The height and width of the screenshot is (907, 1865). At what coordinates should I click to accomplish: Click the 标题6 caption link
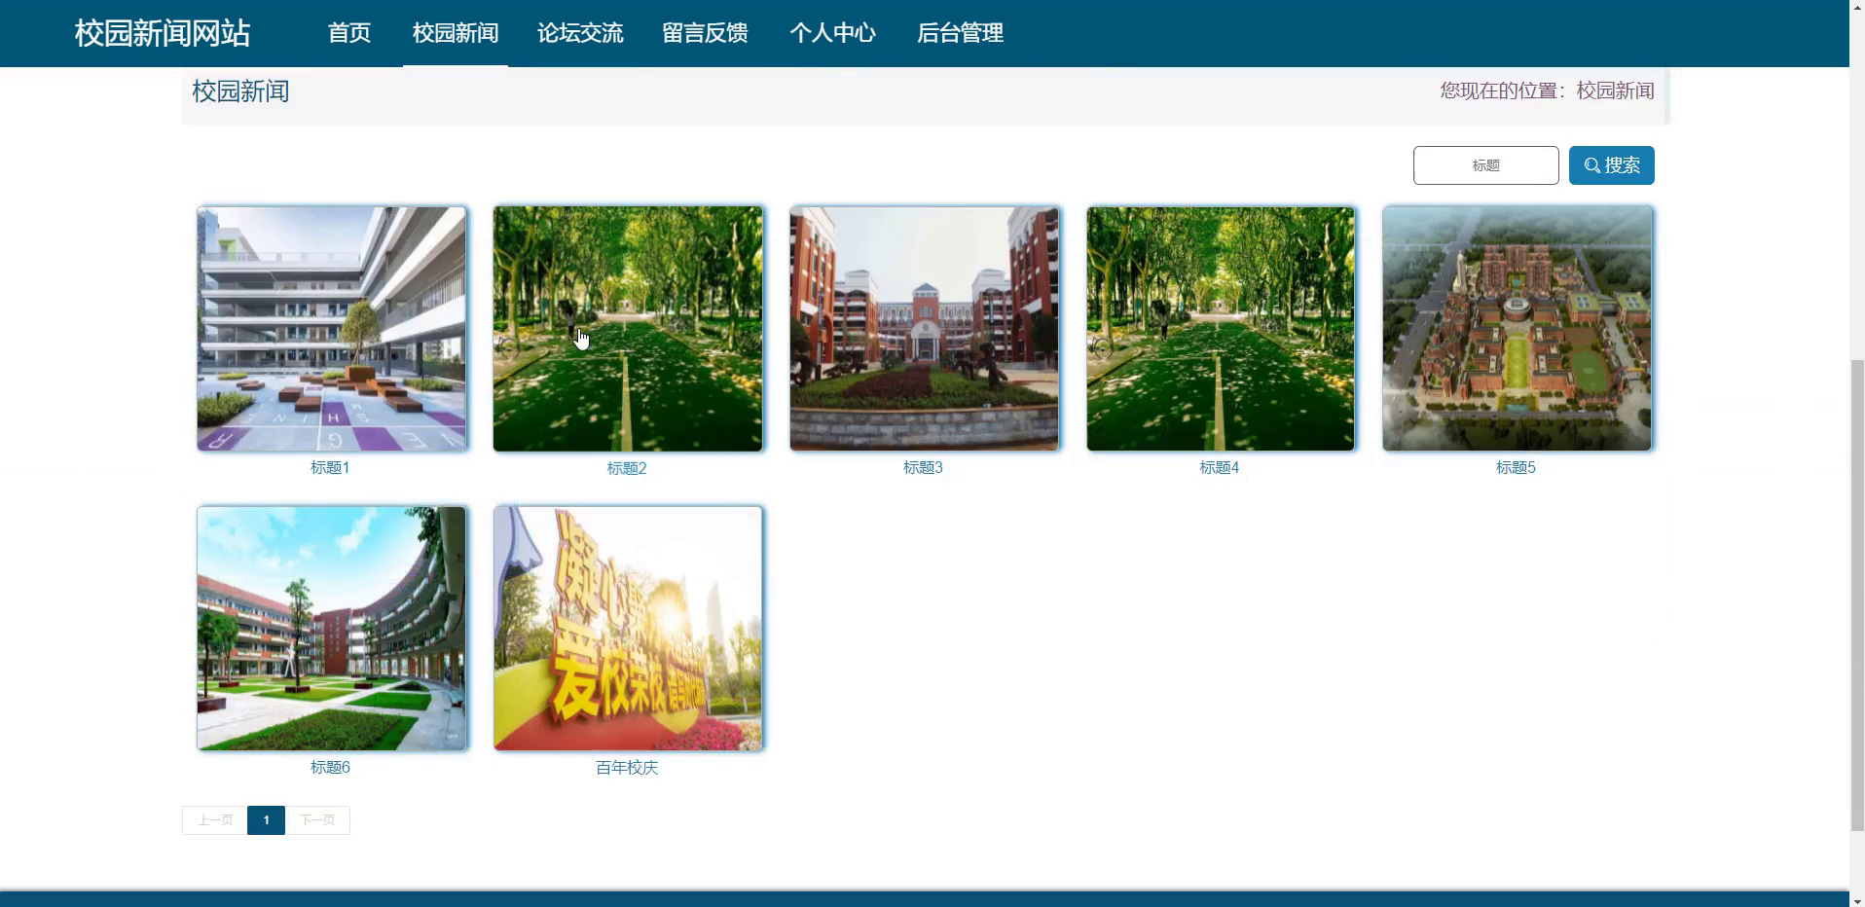pos(330,768)
